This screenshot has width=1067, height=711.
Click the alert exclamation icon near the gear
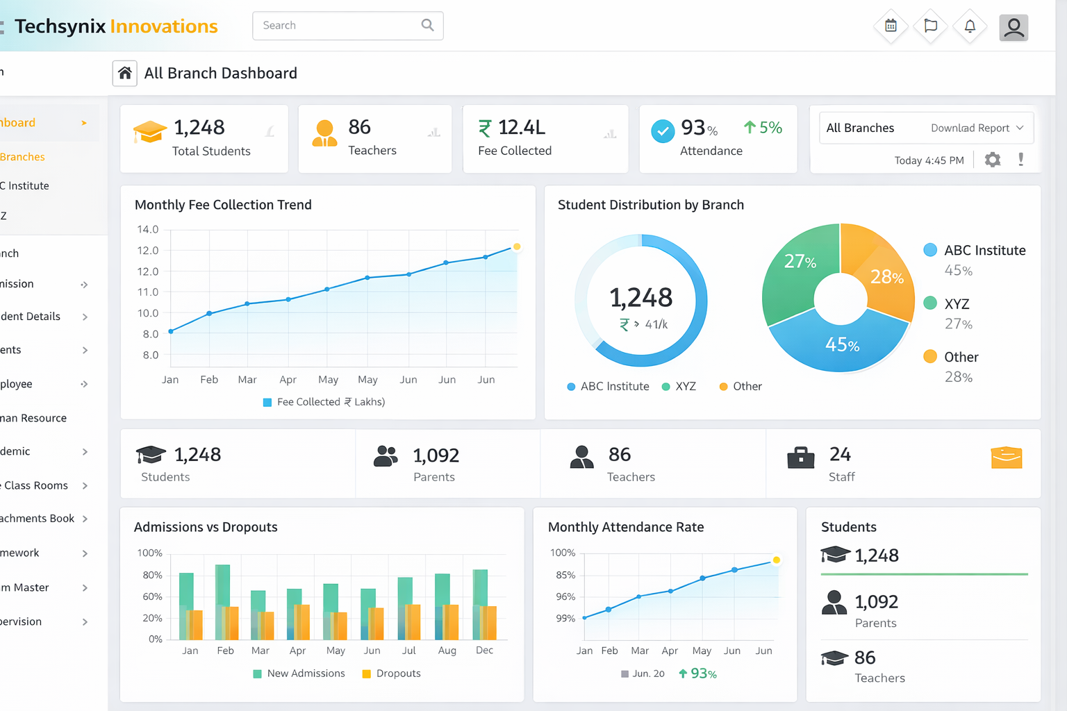coord(1021,159)
